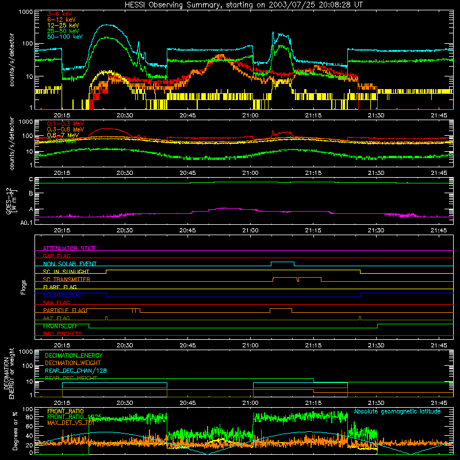This screenshot has height=460, width=460.
Task: Select the GAP_FLAG label
Action: point(56,256)
